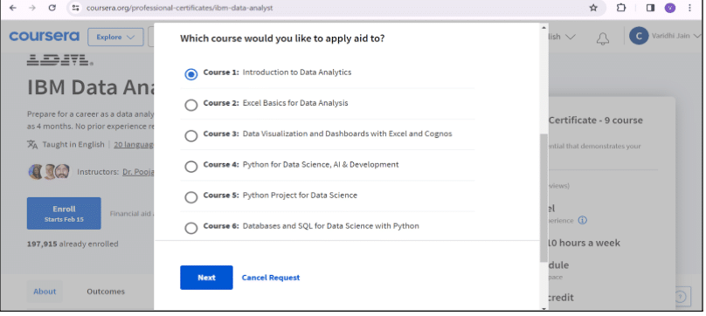Click the 'Which course would you like' heading
This screenshot has height=316, width=706.
[x=282, y=38]
